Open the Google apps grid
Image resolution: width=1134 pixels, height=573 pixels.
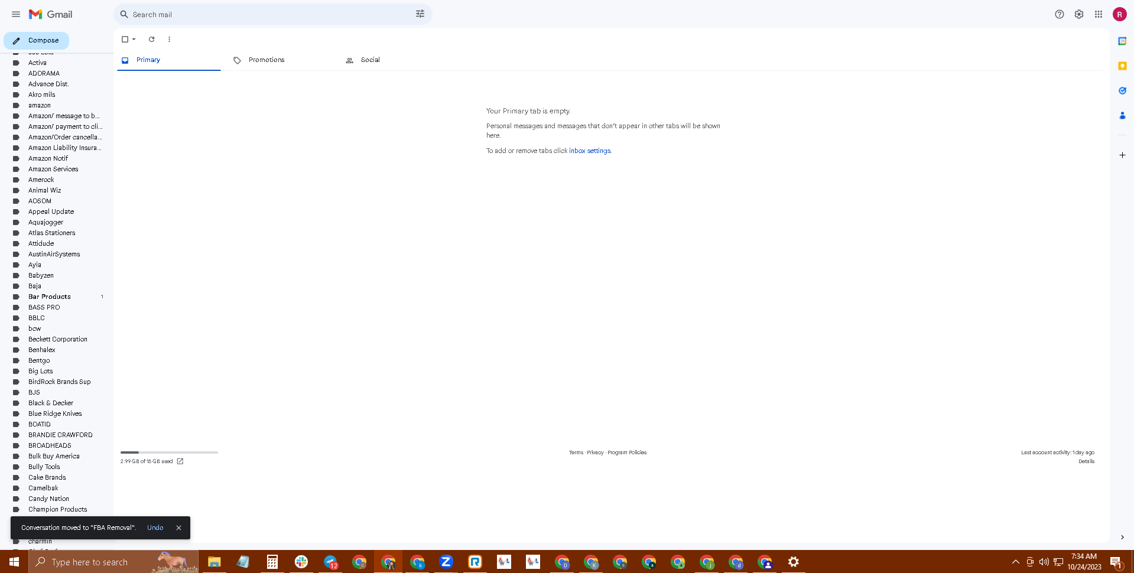click(x=1099, y=14)
